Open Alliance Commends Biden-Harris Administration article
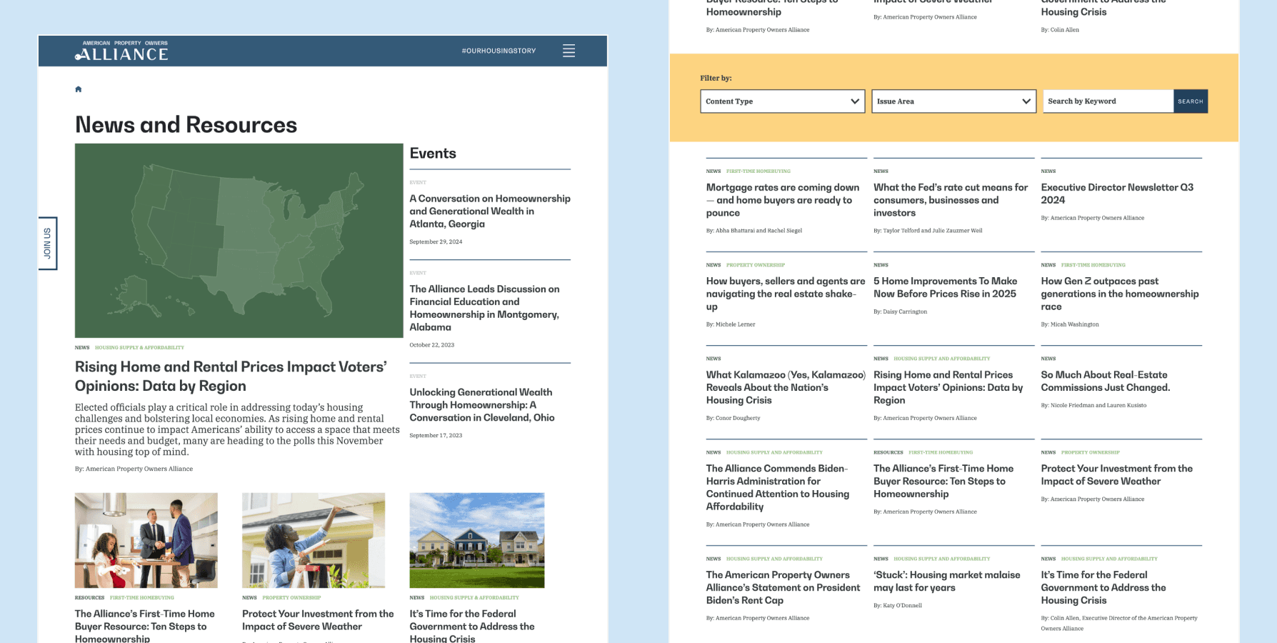The width and height of the screenshot is (1277, 643). (778, 488)
